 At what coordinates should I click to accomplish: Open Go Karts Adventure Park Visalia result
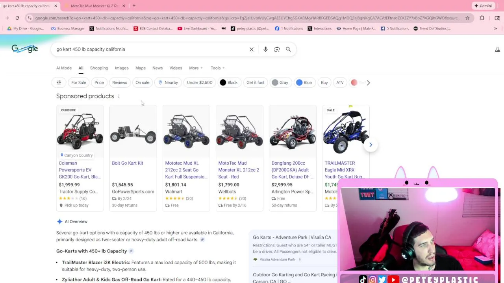pyautogui.click(x=292, y=237)
